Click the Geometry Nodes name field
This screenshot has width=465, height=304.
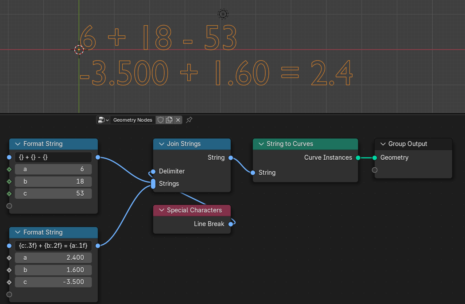click(132, 120)
